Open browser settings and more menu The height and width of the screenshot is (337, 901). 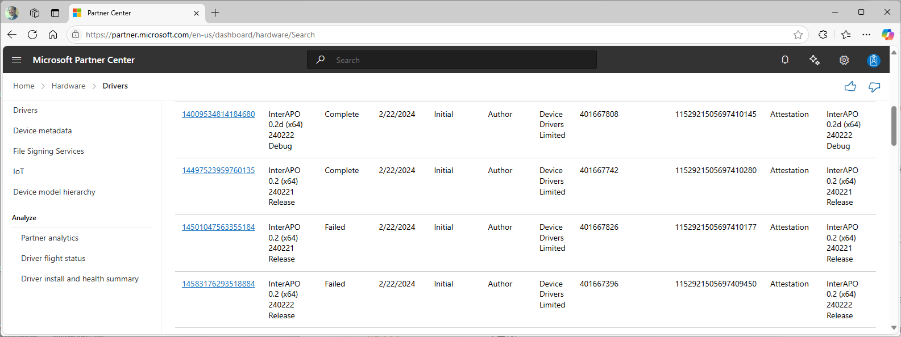click(866, 35)
